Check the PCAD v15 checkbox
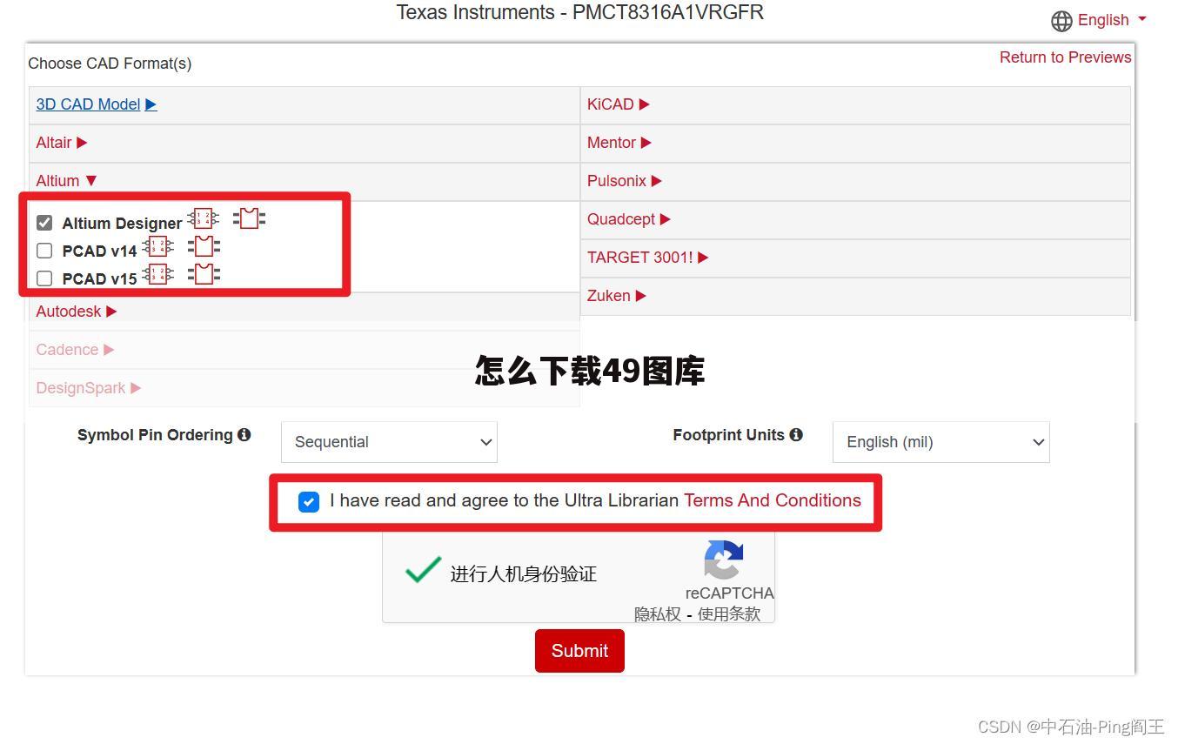 (x=44, y=278)
